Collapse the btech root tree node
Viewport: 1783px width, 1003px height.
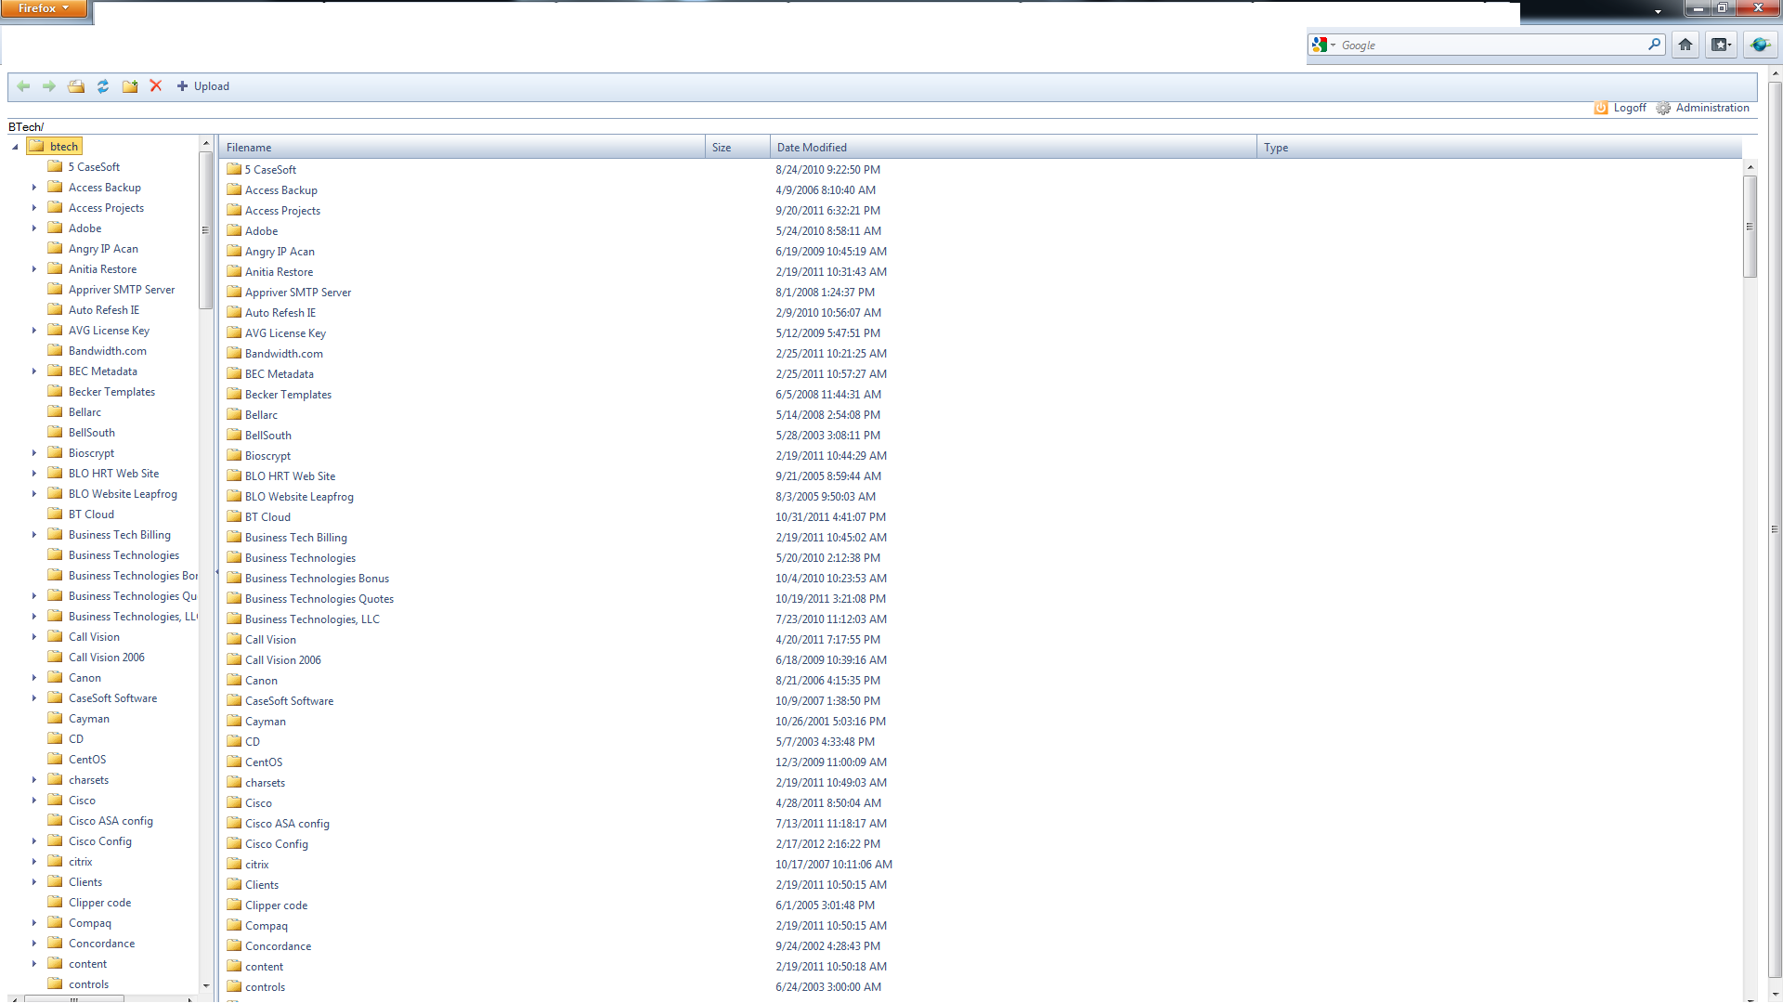click(x=15, y=147)
